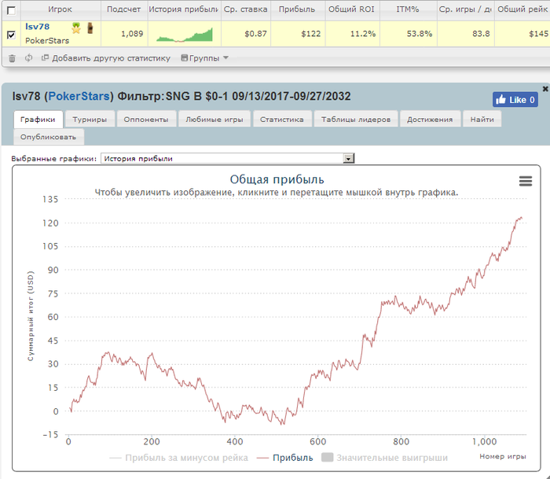
Task: Uncheck the lsv78 row checkbox
Action: [x=11, y=35]
